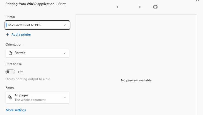
Task: Click the All pages selection text
Action: (x=21, y=95)
